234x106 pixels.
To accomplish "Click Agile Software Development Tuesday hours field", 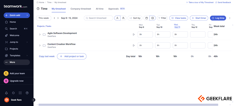I will [163, 34].
